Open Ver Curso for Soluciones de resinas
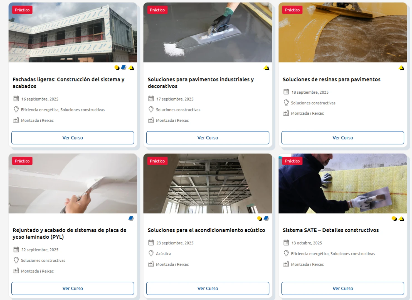 coord(343,137)
